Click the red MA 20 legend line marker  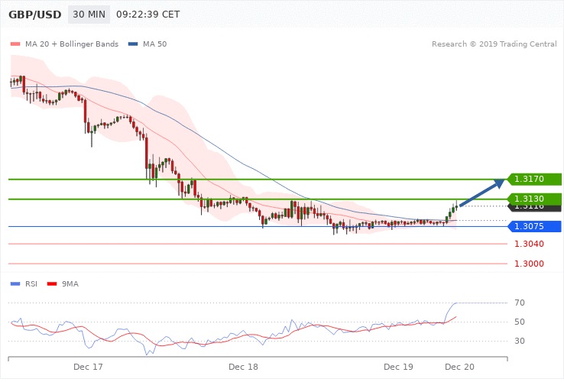14,44
